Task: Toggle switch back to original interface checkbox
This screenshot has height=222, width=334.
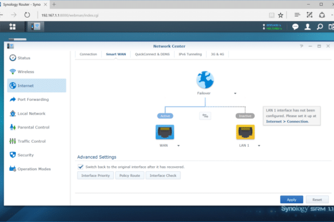Action: [x=81, y=167]
